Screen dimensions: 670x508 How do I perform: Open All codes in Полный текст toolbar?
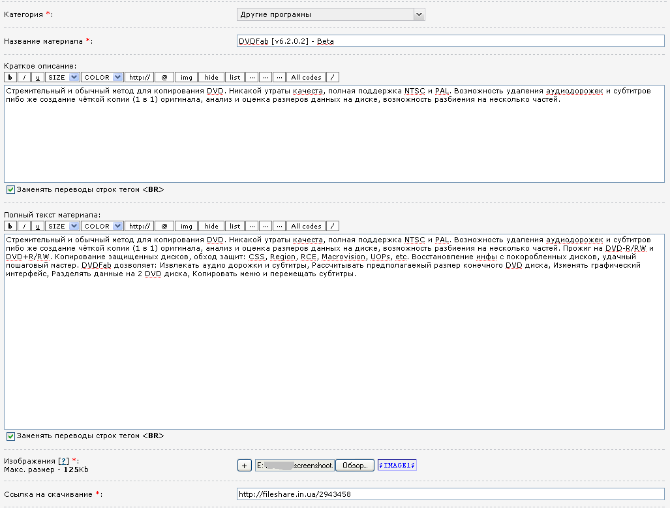(306, 226)
